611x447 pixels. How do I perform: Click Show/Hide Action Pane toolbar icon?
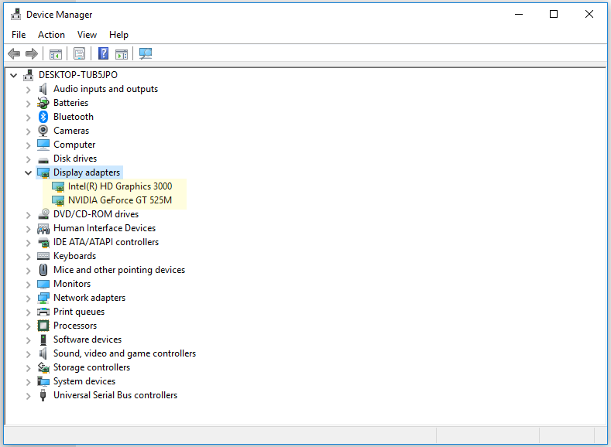(x=122, y=53)
